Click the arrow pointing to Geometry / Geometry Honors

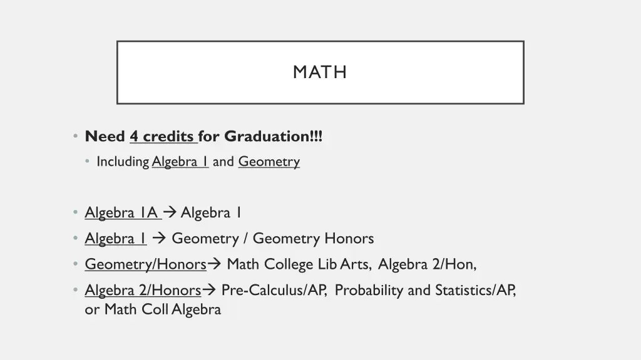click(159, 238)
